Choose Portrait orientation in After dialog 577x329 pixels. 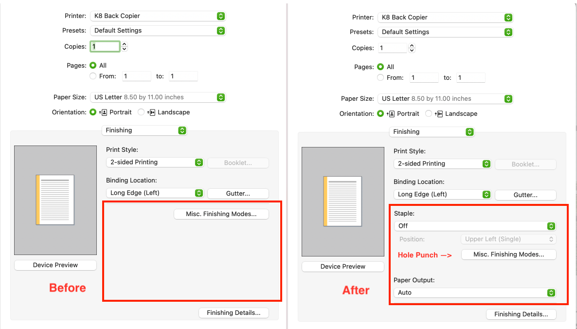click(x=380, y=113)
